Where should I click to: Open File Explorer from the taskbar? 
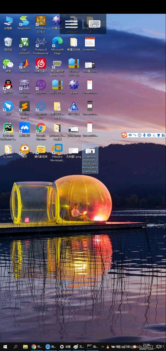pos(25,347)
